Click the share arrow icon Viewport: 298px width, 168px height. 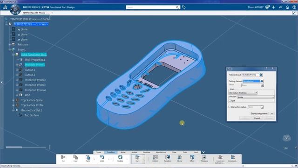click(280, 7)
